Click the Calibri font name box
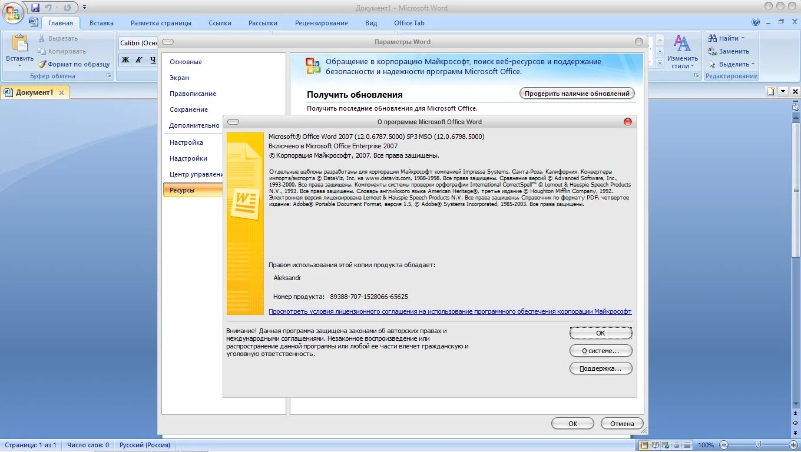 click(x=138, y=43)
